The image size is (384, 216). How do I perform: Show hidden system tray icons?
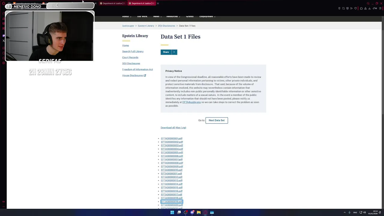[344, 212]
